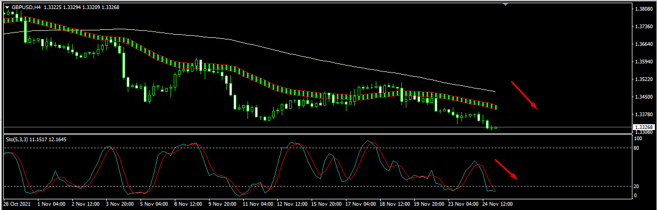This screenshot has height=210, width=657.
Task: Click the stochastic 100 scale value
Action: [638, 139]
